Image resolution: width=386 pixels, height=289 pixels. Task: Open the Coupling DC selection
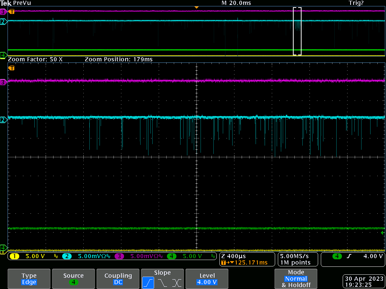[x=118, y=279]
